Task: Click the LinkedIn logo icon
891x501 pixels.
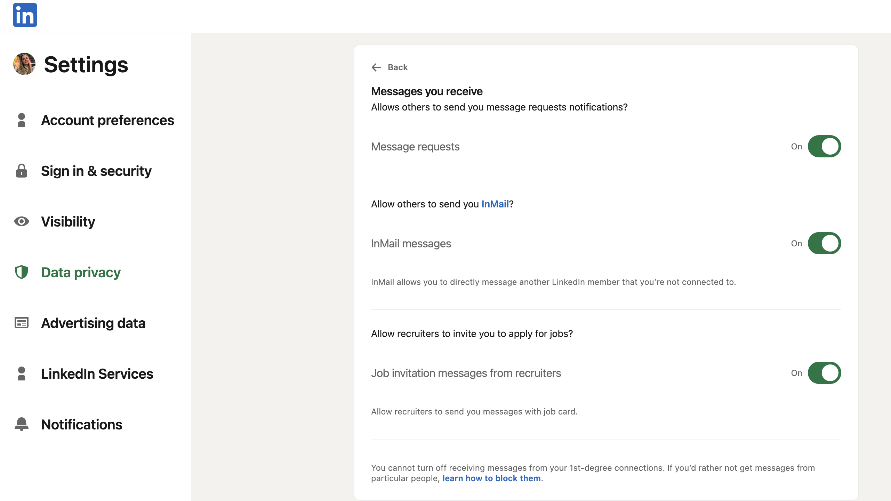Action: 25,15
